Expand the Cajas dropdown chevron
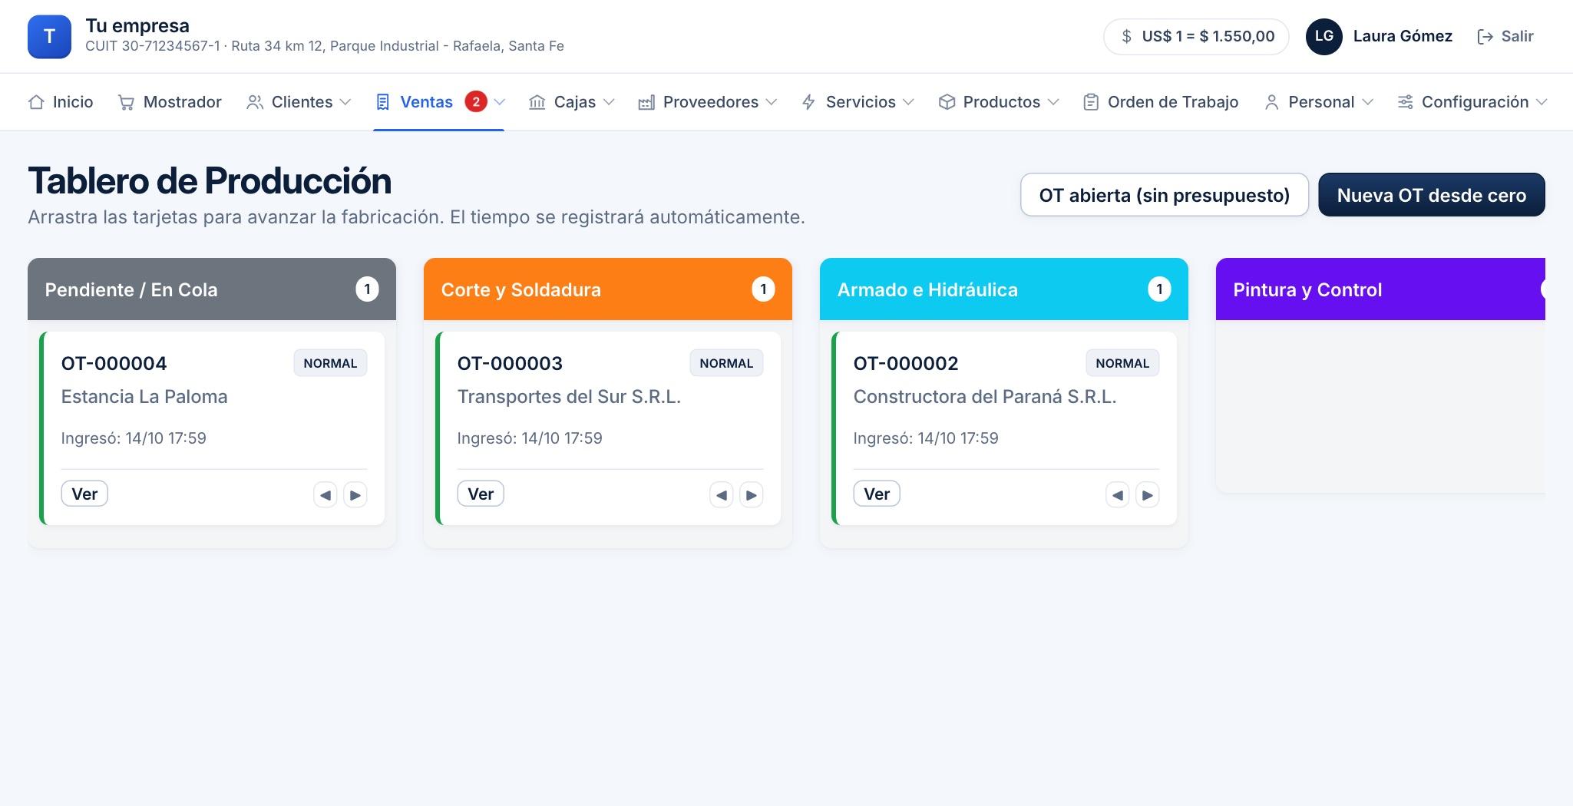This screenshot has height=806, width=1573. click(609, 102)
